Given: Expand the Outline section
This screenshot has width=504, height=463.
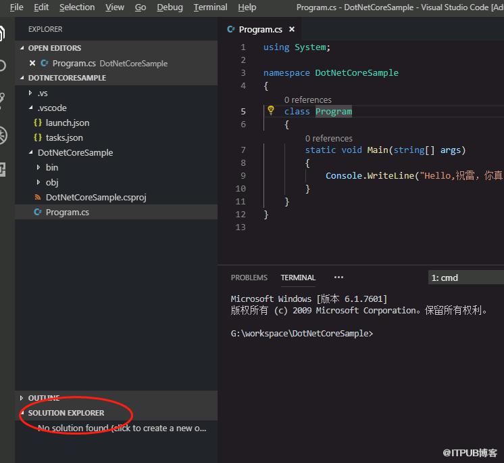Looking at the screenshot, I should [22, 398].
